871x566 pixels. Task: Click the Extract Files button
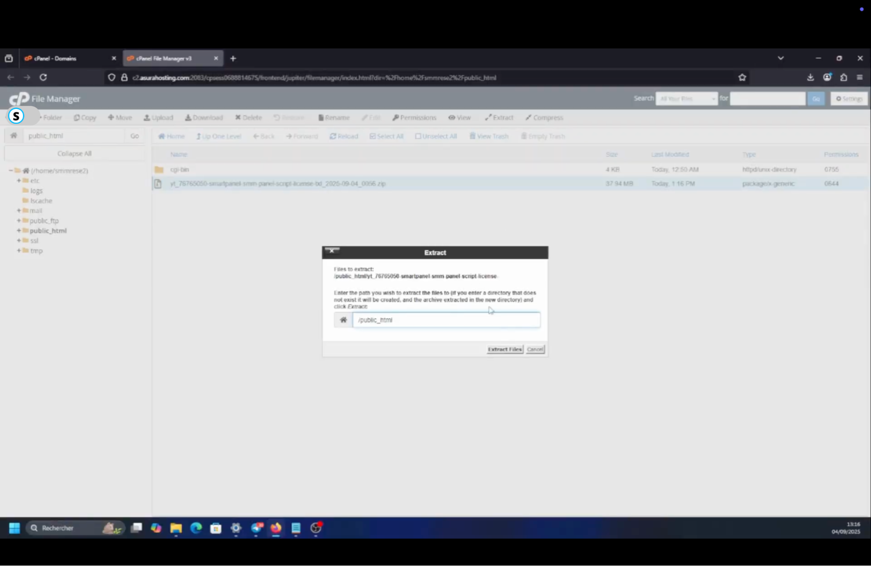coord(504,349)
